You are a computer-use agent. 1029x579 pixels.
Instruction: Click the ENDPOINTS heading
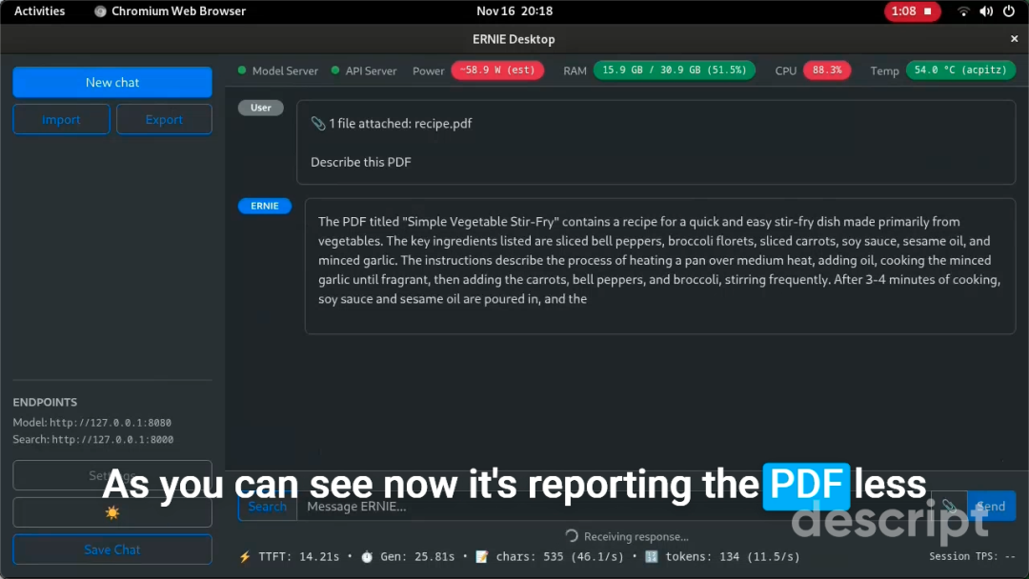point(45,402)
